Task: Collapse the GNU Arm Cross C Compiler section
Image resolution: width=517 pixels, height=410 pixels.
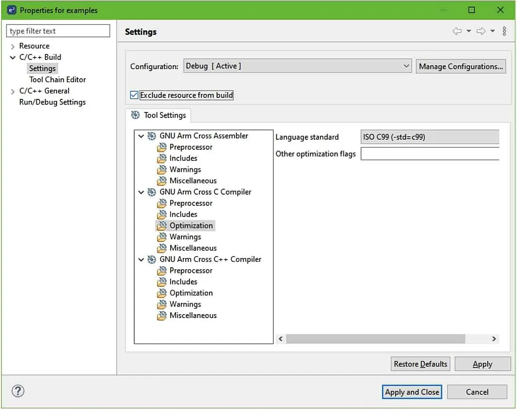Action: (141, 192)
